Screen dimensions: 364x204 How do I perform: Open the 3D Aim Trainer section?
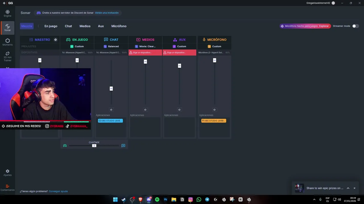[7, 56]
